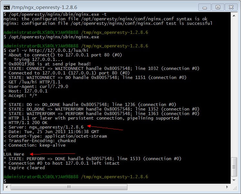Click 'About to connect() to 127.0.0.1' line

click(63, 55)
